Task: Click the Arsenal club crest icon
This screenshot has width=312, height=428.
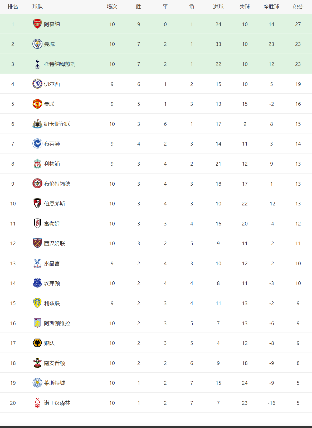Action: pos(37,24)
